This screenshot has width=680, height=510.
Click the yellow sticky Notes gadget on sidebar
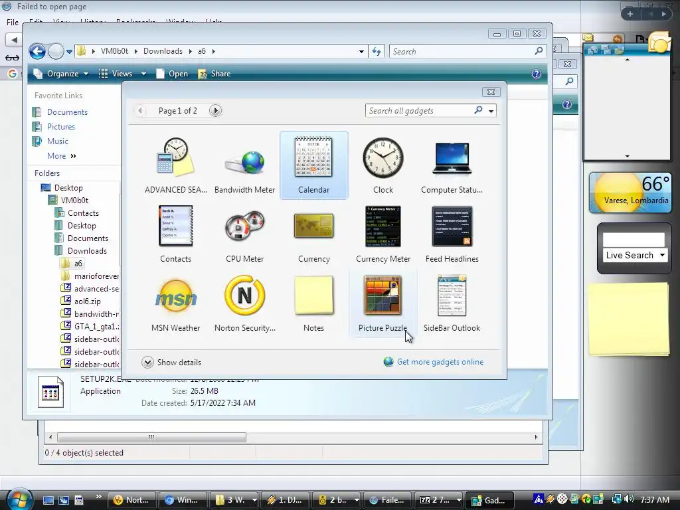628,319
